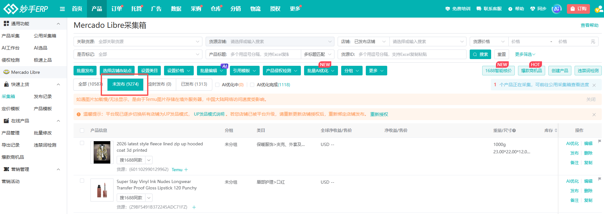The image size is (604, 214).
Task: Open the 订单 top menu
Action: point(117,9)
